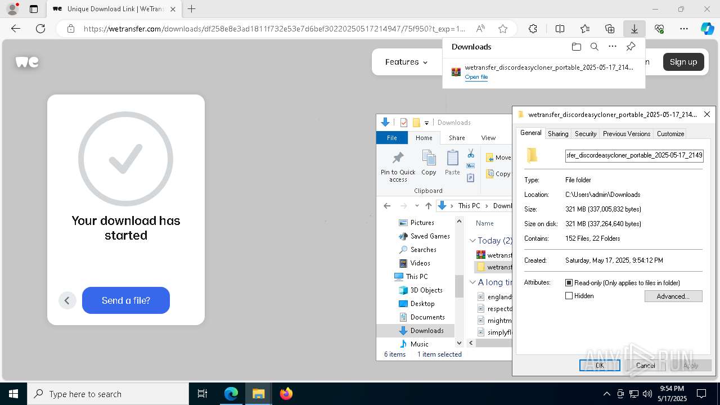This screenshot has width=720, height=405.
Task: Open the Split screen icon
Action: 560,29
